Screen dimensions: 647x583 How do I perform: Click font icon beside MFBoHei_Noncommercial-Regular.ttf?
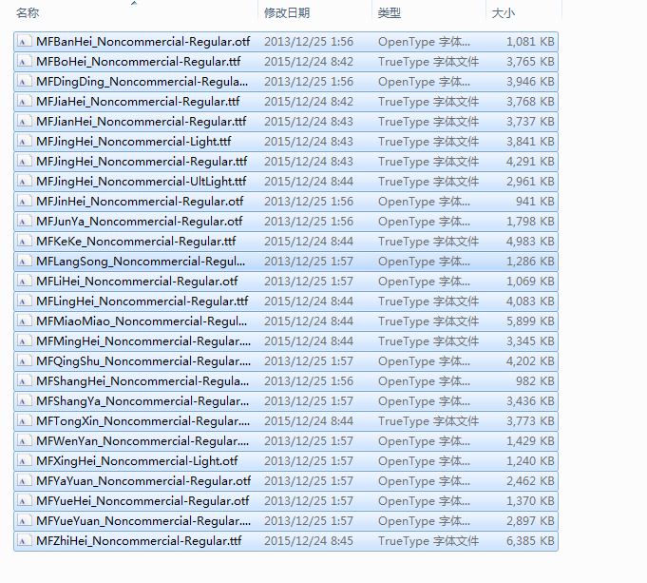pos(25,62)
